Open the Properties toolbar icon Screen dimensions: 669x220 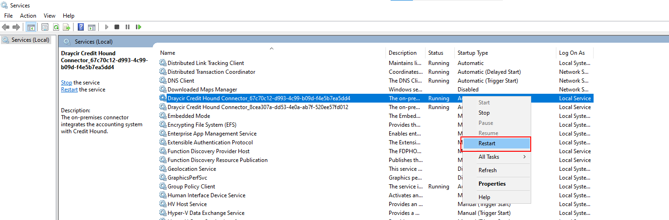point(45,27)
